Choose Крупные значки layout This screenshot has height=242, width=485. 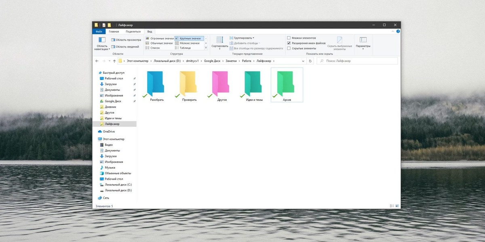(x=189, y=38)
